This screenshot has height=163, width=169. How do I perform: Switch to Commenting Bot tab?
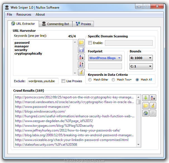pyautogui.click(x=55, y=24)
